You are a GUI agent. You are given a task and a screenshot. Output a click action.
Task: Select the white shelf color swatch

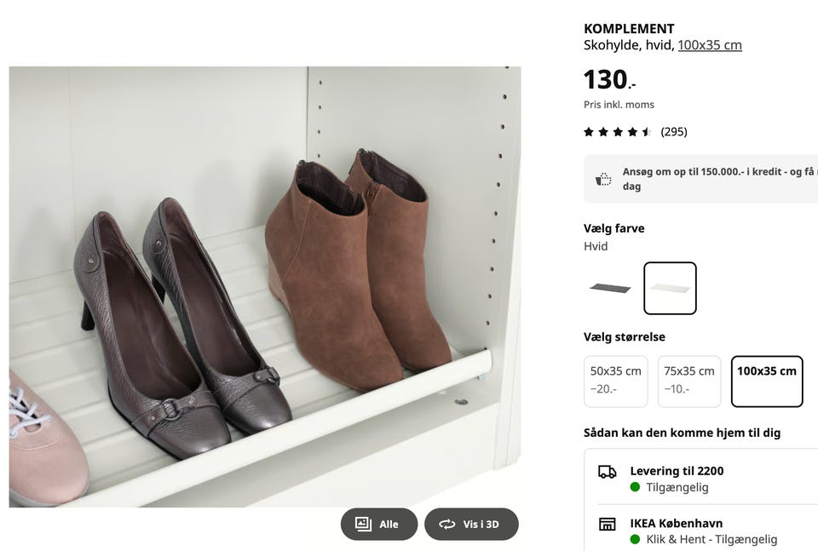point(670,288)
